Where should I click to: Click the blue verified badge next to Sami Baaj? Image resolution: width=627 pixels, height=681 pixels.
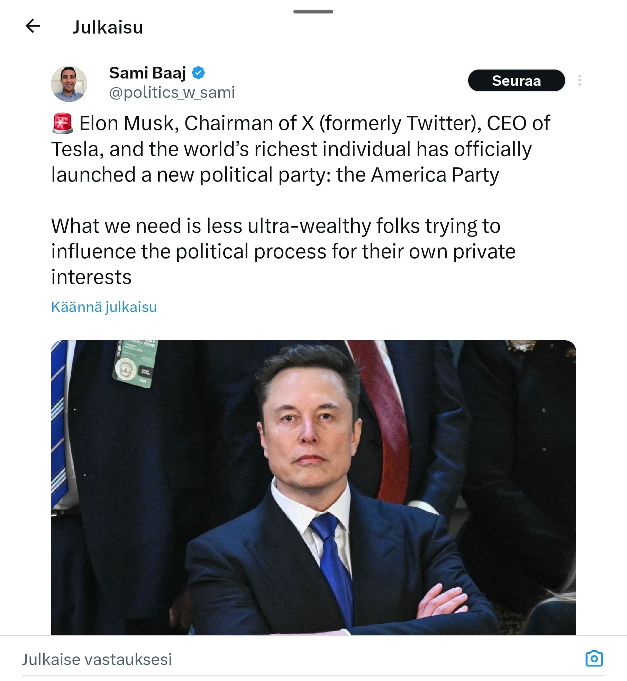pyautogui.click(x=198, y=73)
